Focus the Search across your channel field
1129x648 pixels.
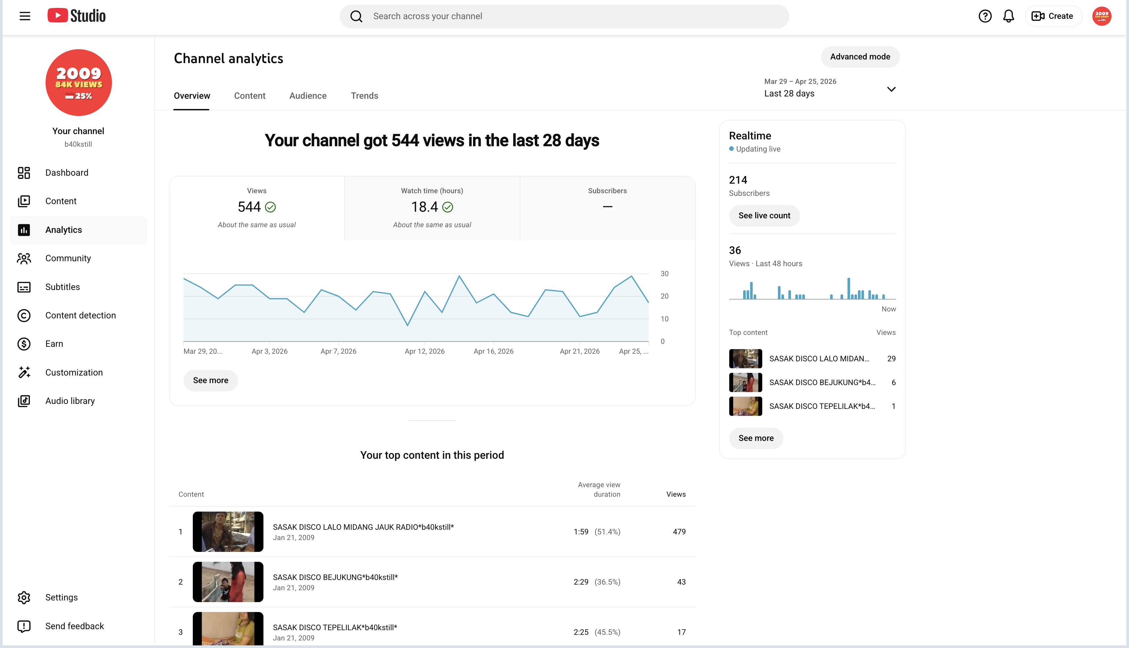564,17
